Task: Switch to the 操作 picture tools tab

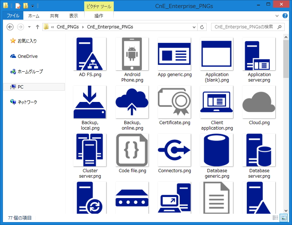Action: (x=99, y=16)
